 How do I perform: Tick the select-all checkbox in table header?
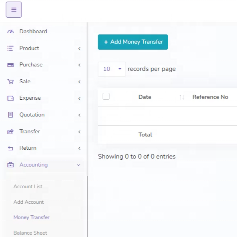[x=106, y=96]
